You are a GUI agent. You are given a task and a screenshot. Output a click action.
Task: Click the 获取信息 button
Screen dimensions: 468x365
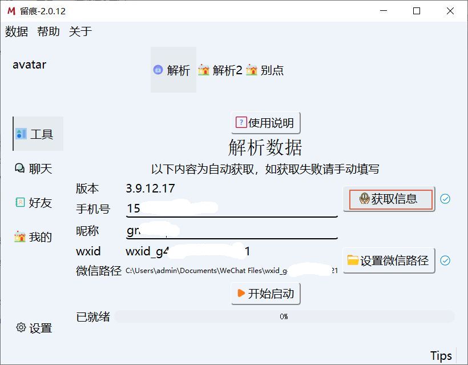click(389, 199)
